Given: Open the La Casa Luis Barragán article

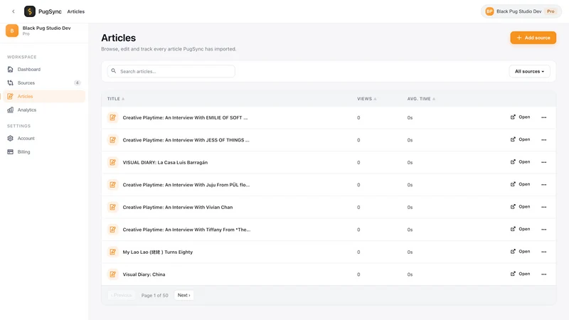Looking at the screenshot, I should [x=521, y=162].
